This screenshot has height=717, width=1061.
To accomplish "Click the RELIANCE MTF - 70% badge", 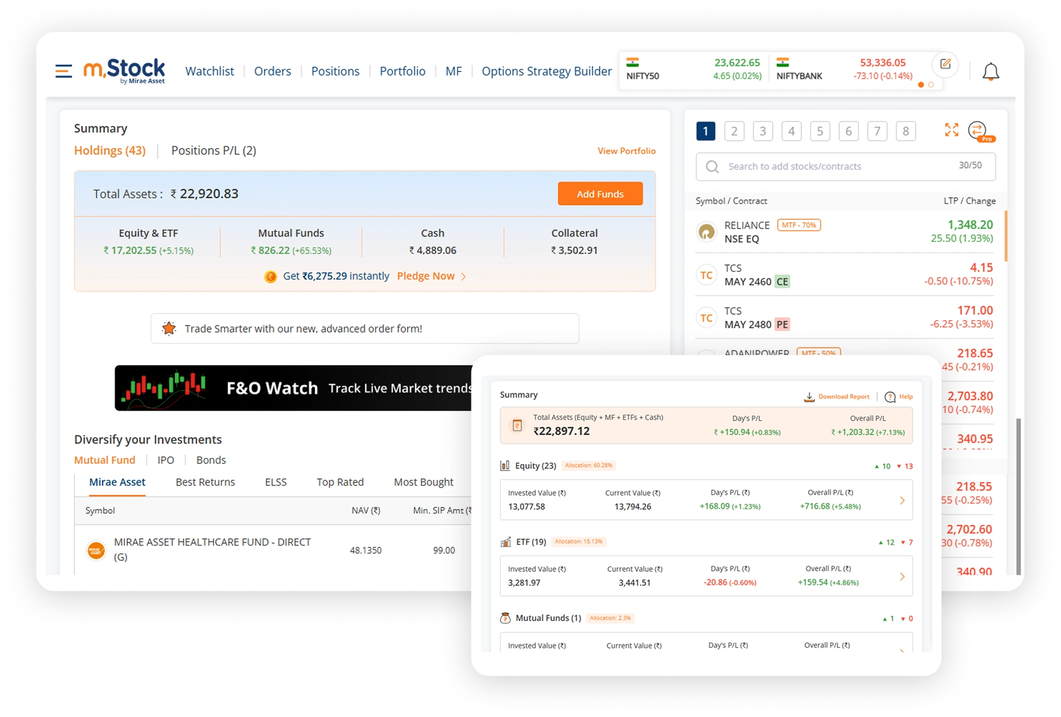I will click(x=799, y=225).
